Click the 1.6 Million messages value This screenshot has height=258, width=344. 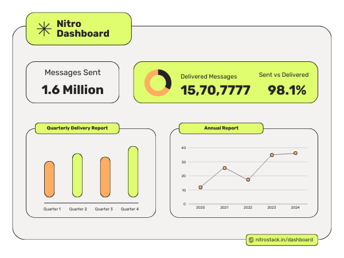coord(73,89)
